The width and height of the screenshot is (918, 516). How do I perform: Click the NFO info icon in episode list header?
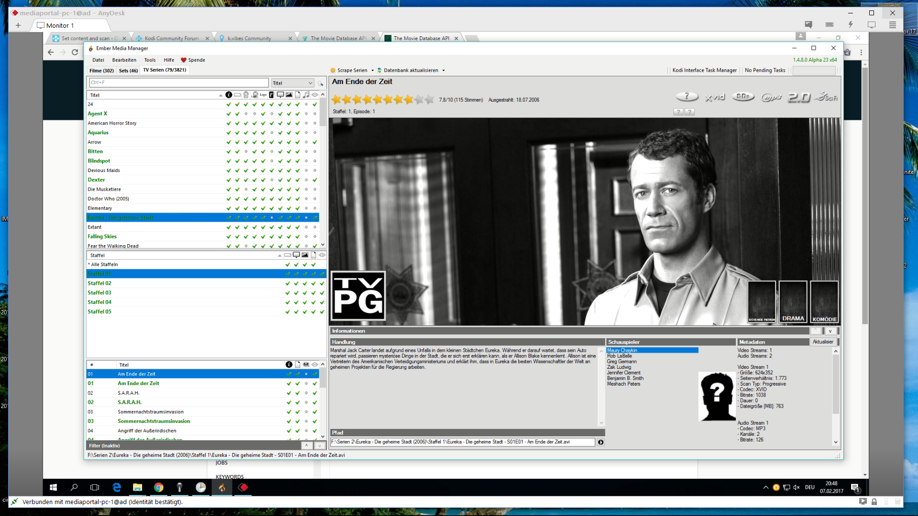pyautogui.click(x=289, y=365)
